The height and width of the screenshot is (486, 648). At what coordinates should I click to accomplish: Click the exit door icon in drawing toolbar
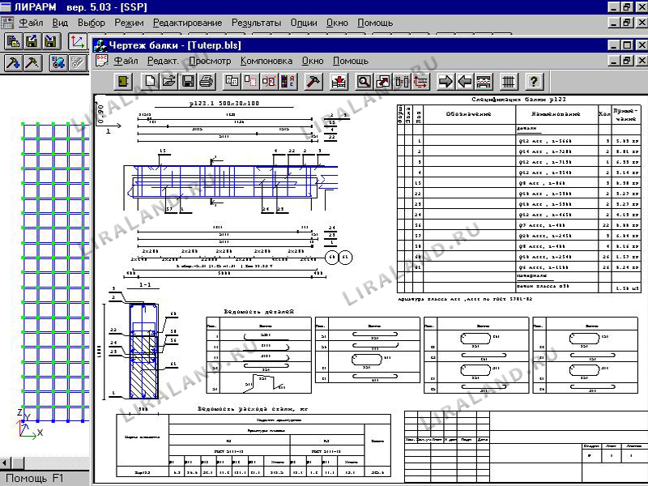[122, 81]
